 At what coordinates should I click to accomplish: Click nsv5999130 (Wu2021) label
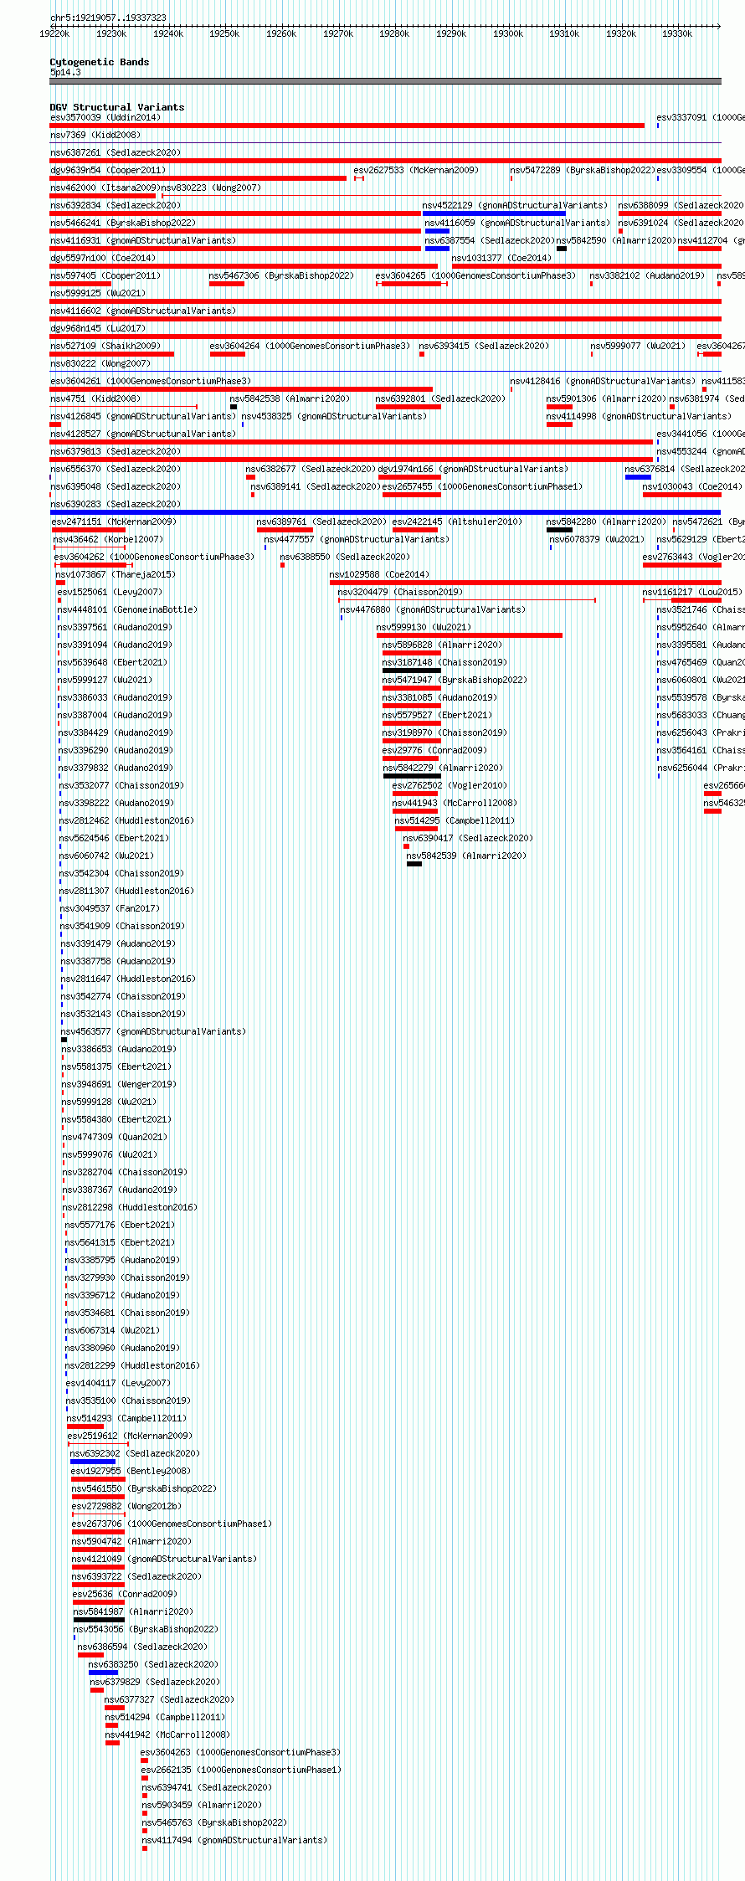click(424, 627)
